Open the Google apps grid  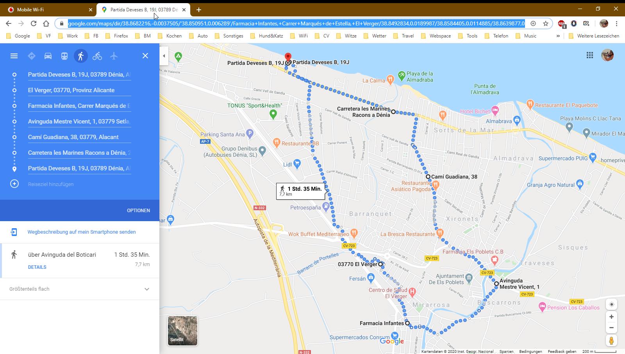(x=590, y=55)
